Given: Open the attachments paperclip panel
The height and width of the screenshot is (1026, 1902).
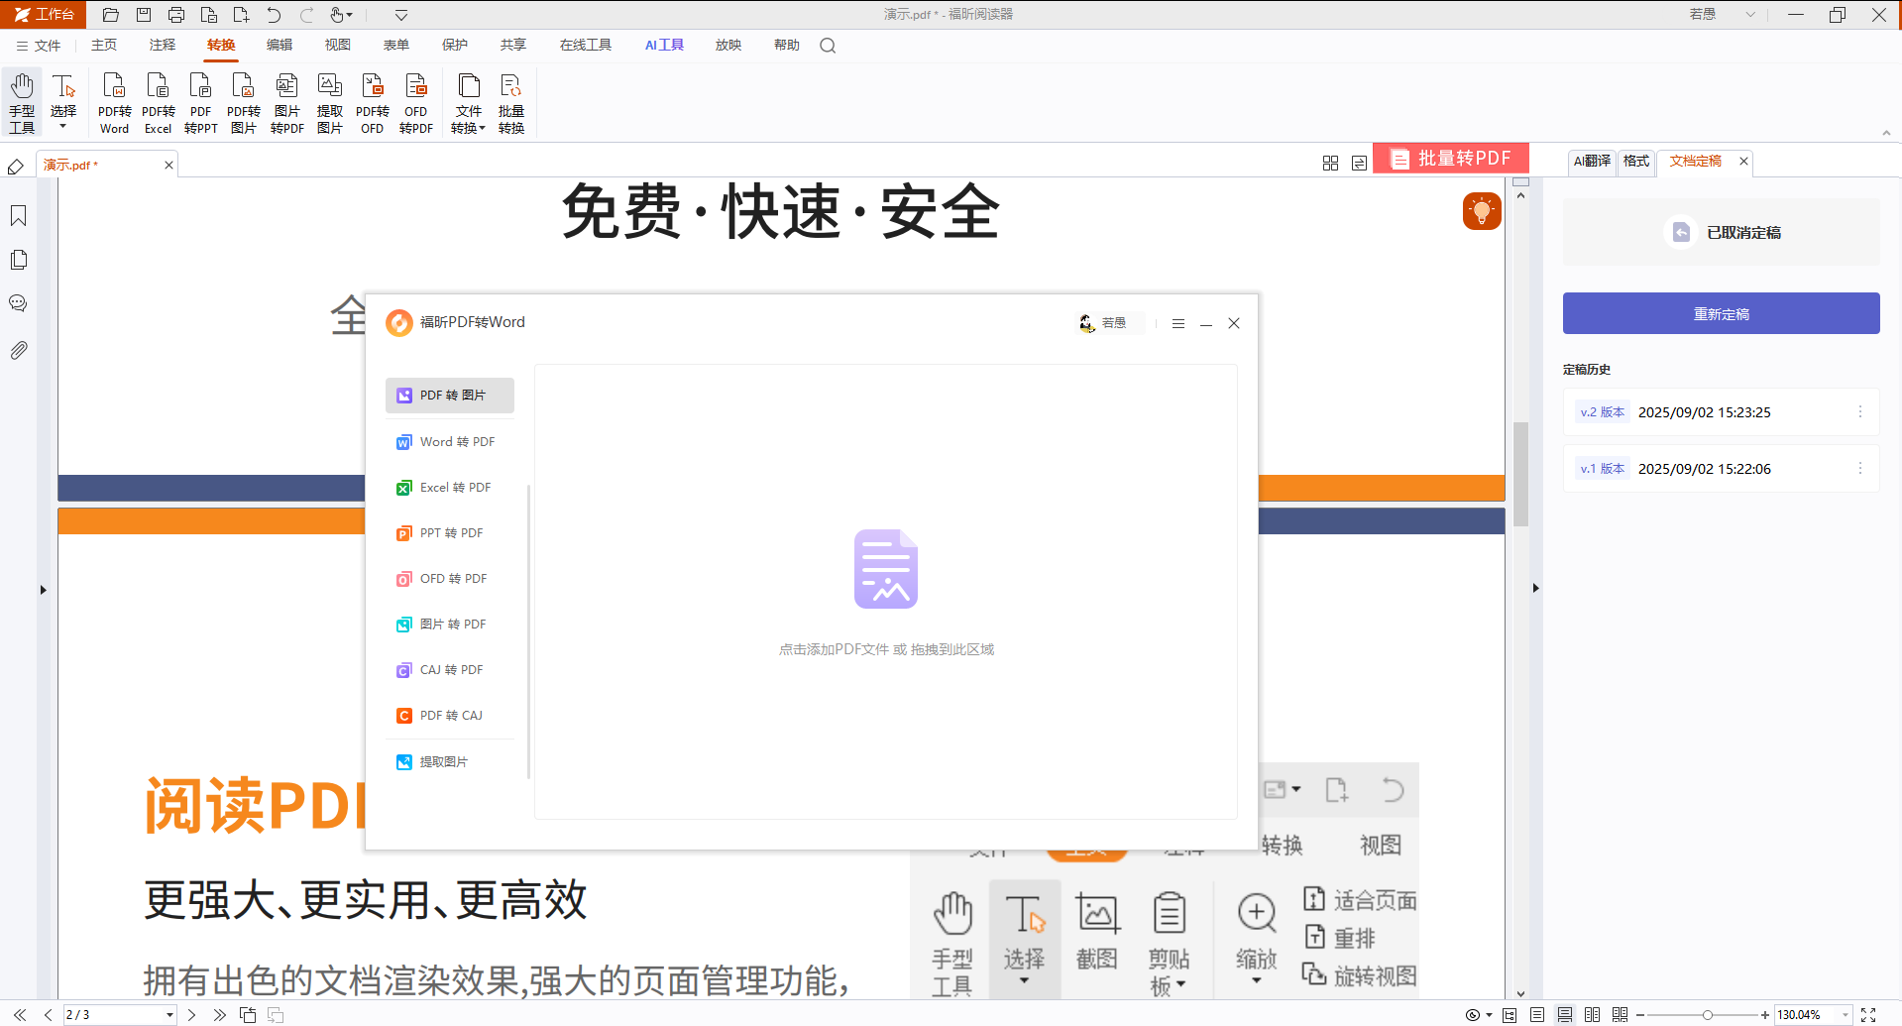Looking at the screenshot, I should point(18,350).
